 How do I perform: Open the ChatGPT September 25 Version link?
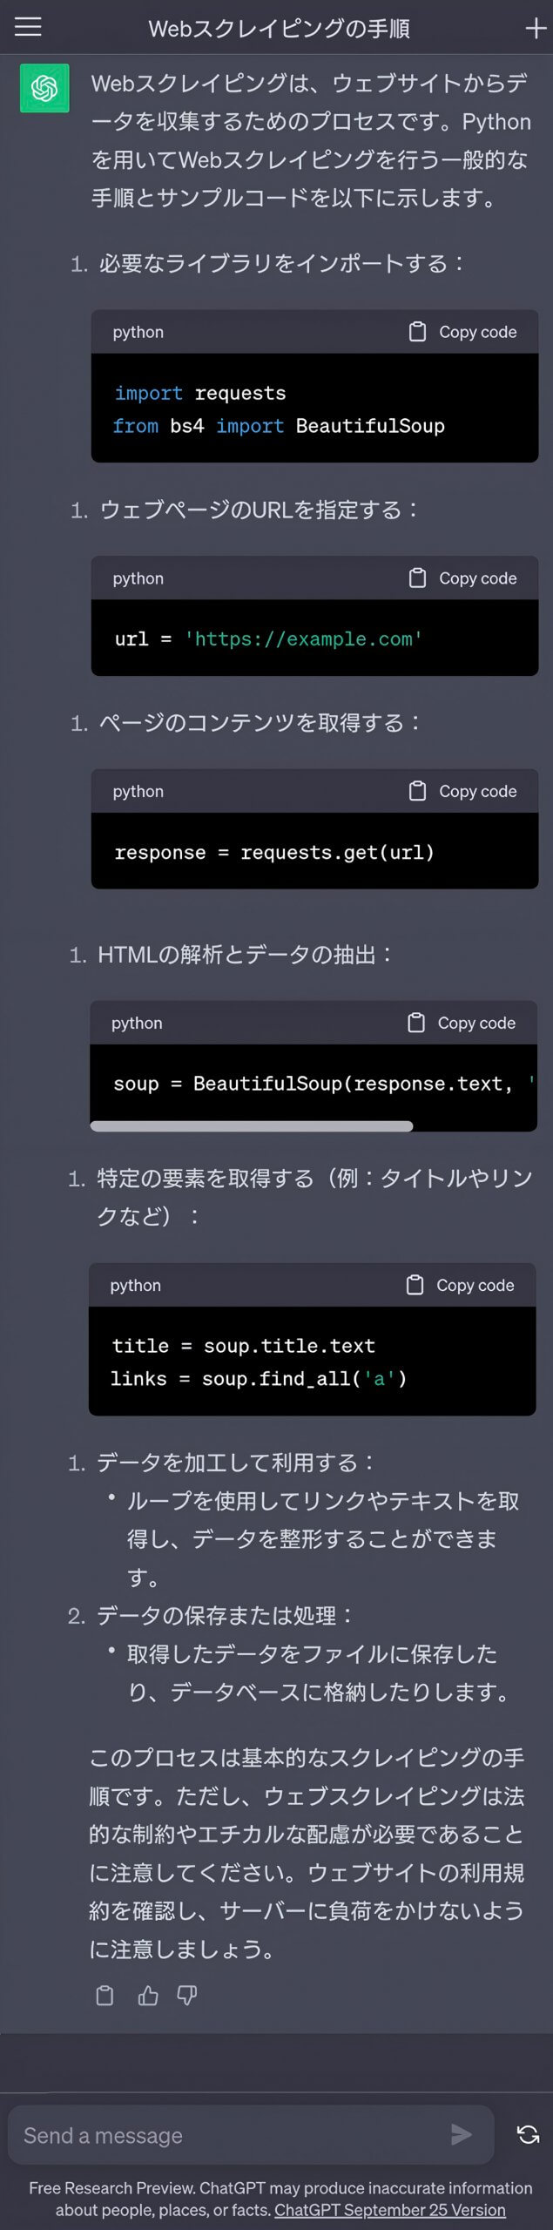[x=389, y=2210]
